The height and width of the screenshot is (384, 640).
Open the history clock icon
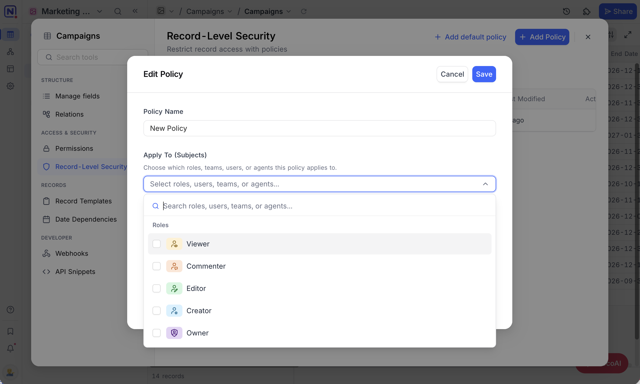[567, 11]
